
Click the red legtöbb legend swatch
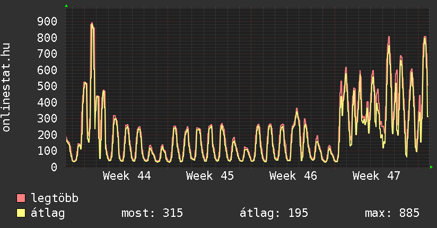[21, 198]
